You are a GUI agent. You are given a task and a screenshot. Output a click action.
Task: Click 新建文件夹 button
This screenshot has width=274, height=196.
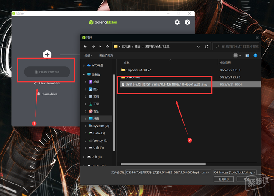point(106,56)
